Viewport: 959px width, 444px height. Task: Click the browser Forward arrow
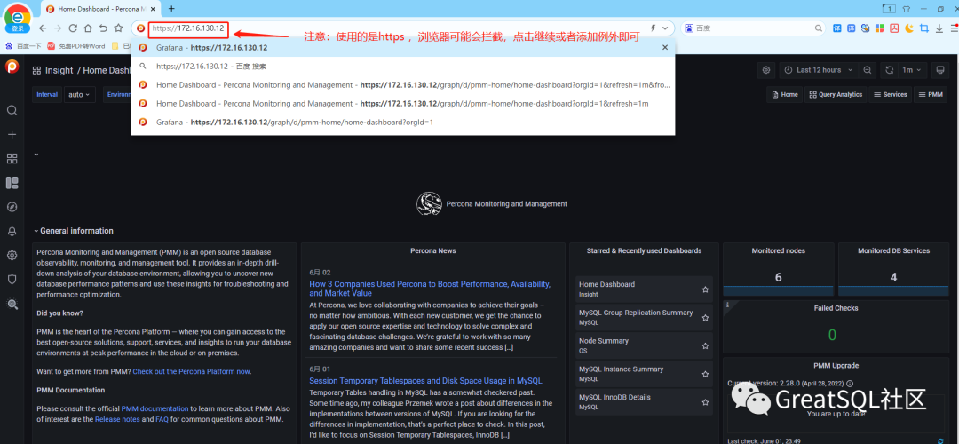click(58, 28)
